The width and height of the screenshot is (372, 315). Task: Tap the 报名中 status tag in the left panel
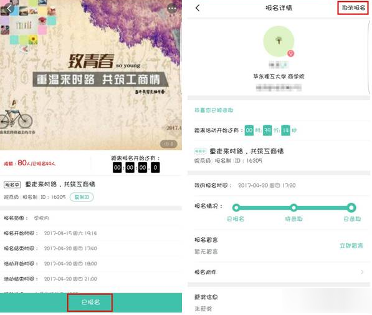12,185
